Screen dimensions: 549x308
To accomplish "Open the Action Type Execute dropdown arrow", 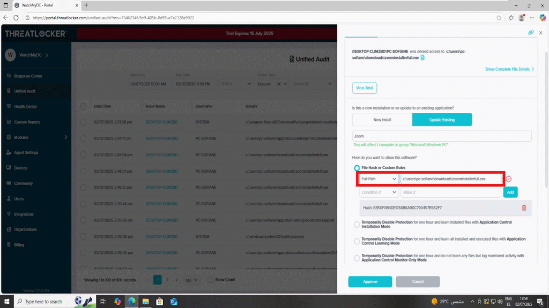I will tap(285, 84).
